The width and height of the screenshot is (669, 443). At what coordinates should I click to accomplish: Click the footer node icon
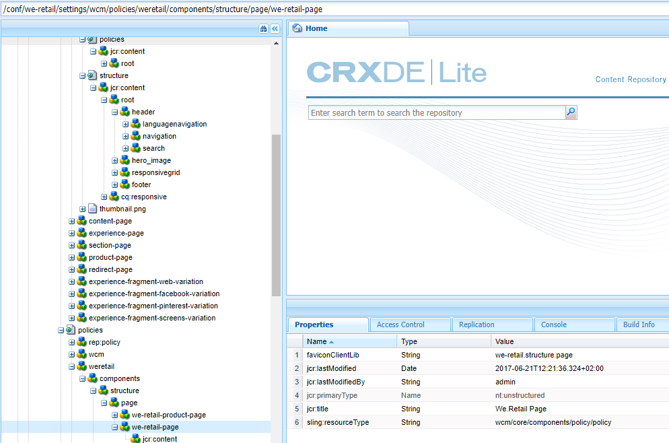click(125, 184)
